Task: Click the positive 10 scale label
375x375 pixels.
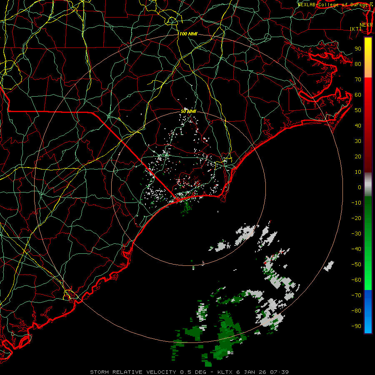Action: [358, 172]
